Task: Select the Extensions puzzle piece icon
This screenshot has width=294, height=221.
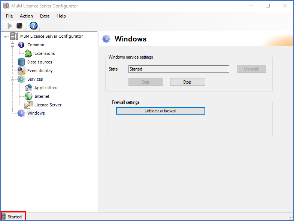Action: [x=28, y=53]
